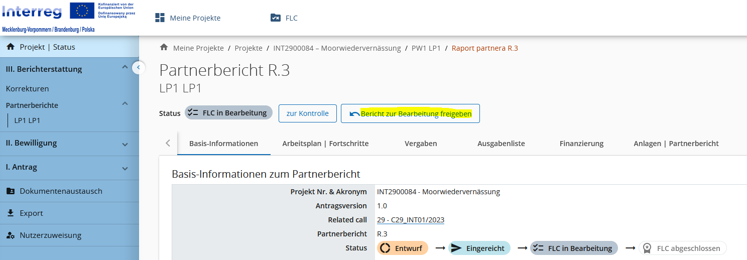Open the Finanzierung tab
This screenshot has height=260, width=747.
coord(581,144)
